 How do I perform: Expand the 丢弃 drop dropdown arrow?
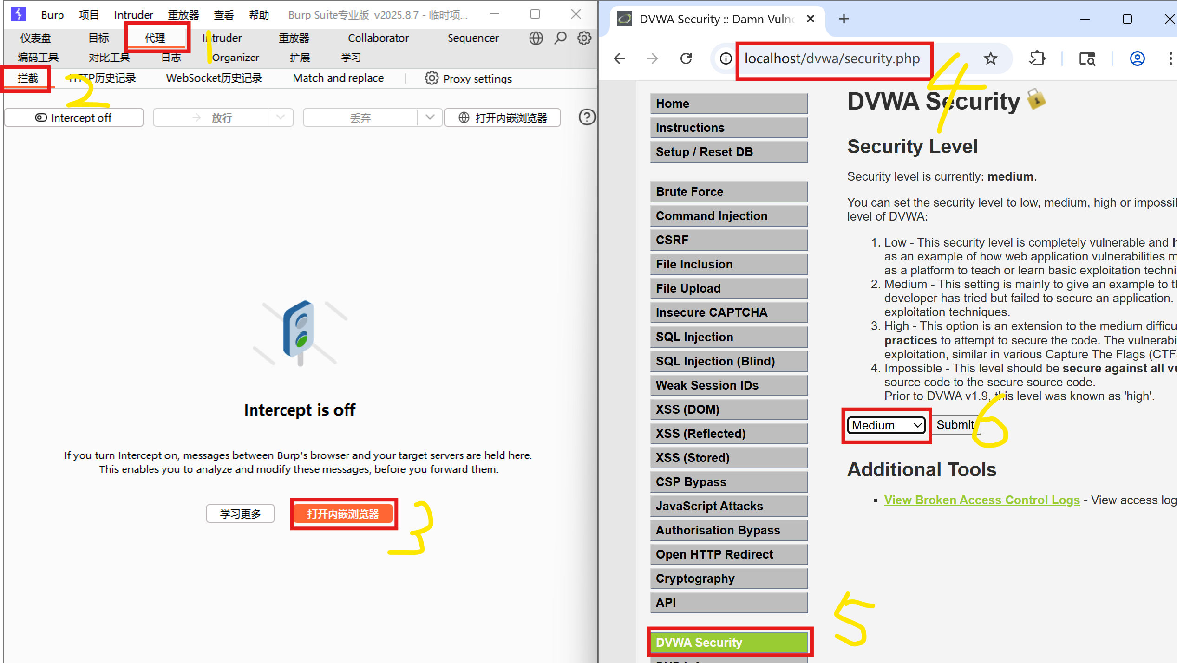click(430, 117)
